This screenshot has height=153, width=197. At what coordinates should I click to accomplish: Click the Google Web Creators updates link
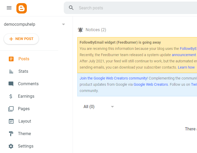(x=151, y=84)
